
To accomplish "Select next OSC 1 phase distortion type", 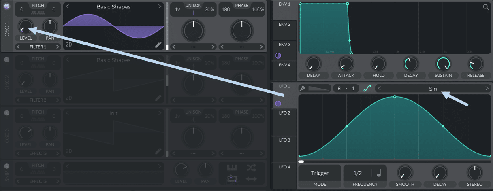I will tap(261, 47).
